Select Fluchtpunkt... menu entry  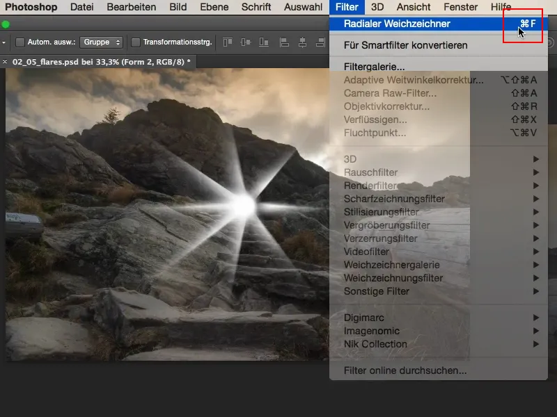439,133
